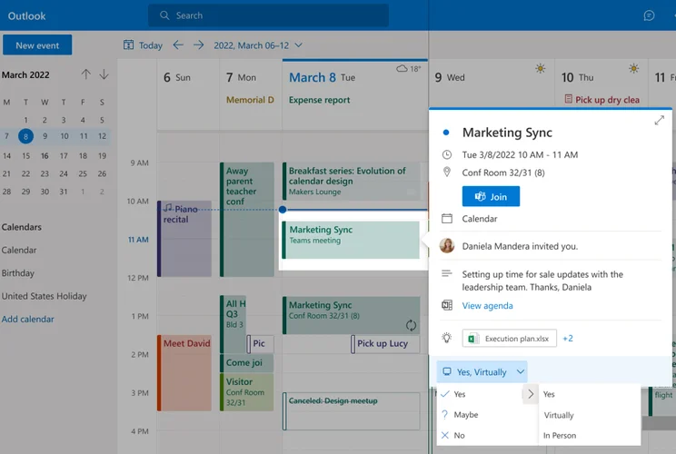Open the Yes, Virtually response dropdown
The width and height of the screenshot is (676, 454).
point(482,371)
